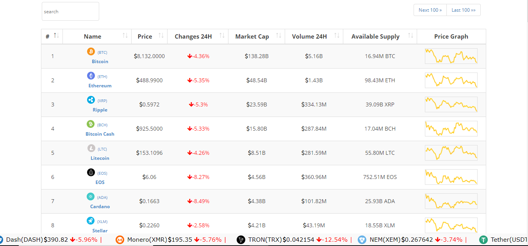The image size is (528, 246).
Task: Click the Bitcoin (BTC) coin icon
Action: 91,51
